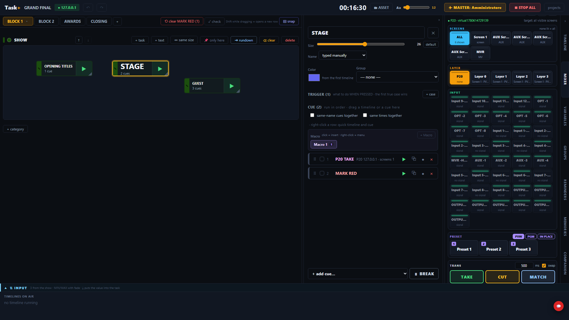
Task: Collapse the INPUT bottom panel
Action: click(x=6, y=288)
